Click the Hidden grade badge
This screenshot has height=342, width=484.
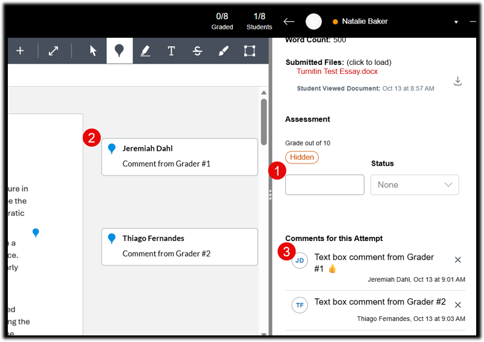click(302, 157)
